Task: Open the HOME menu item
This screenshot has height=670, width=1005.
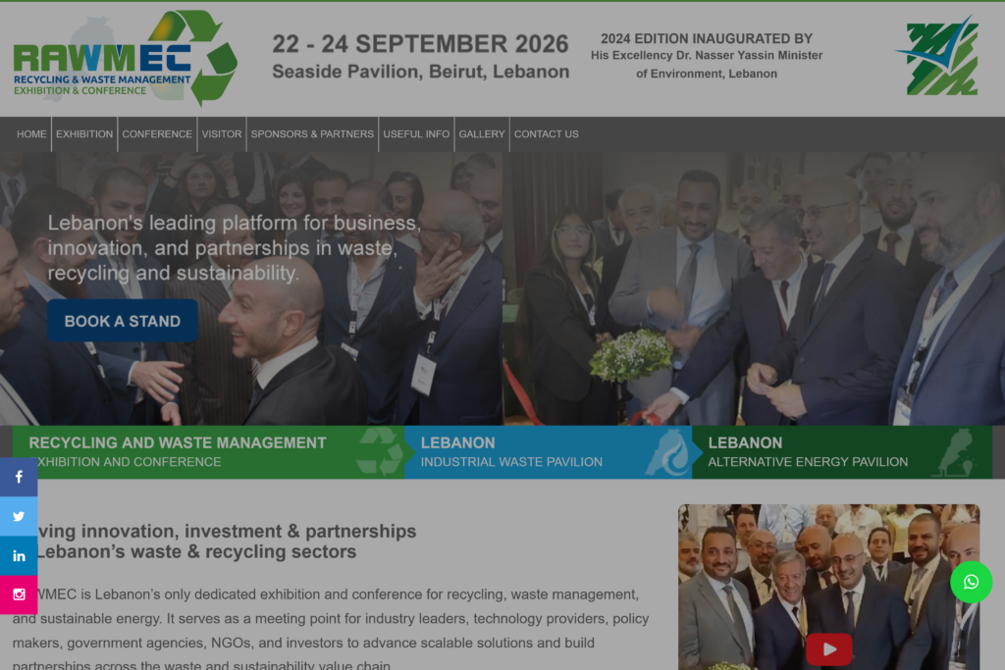Action: point(31,133)
